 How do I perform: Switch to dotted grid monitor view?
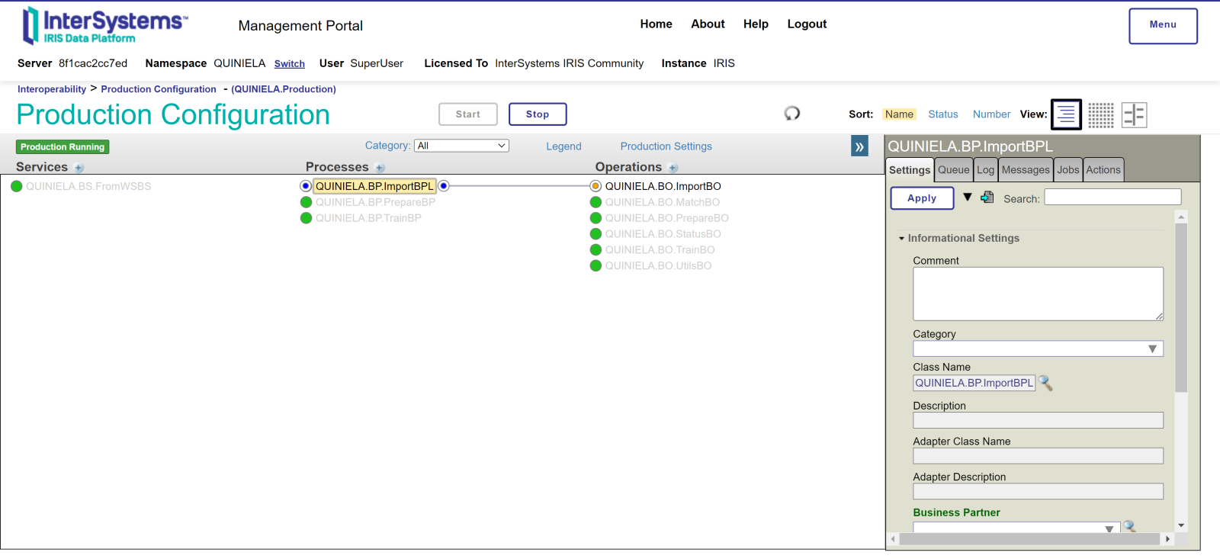[x=1100, y=114]
